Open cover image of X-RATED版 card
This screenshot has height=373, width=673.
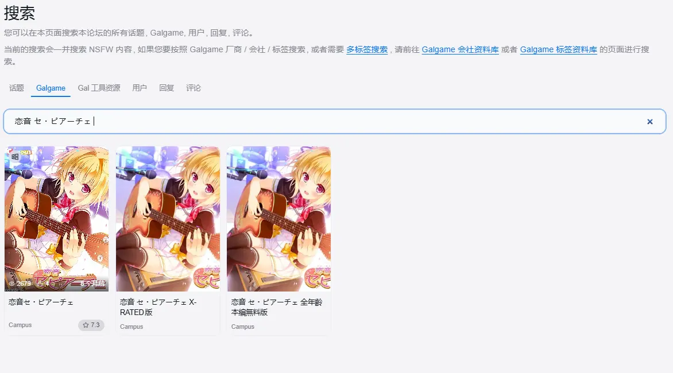pos(168,219)
